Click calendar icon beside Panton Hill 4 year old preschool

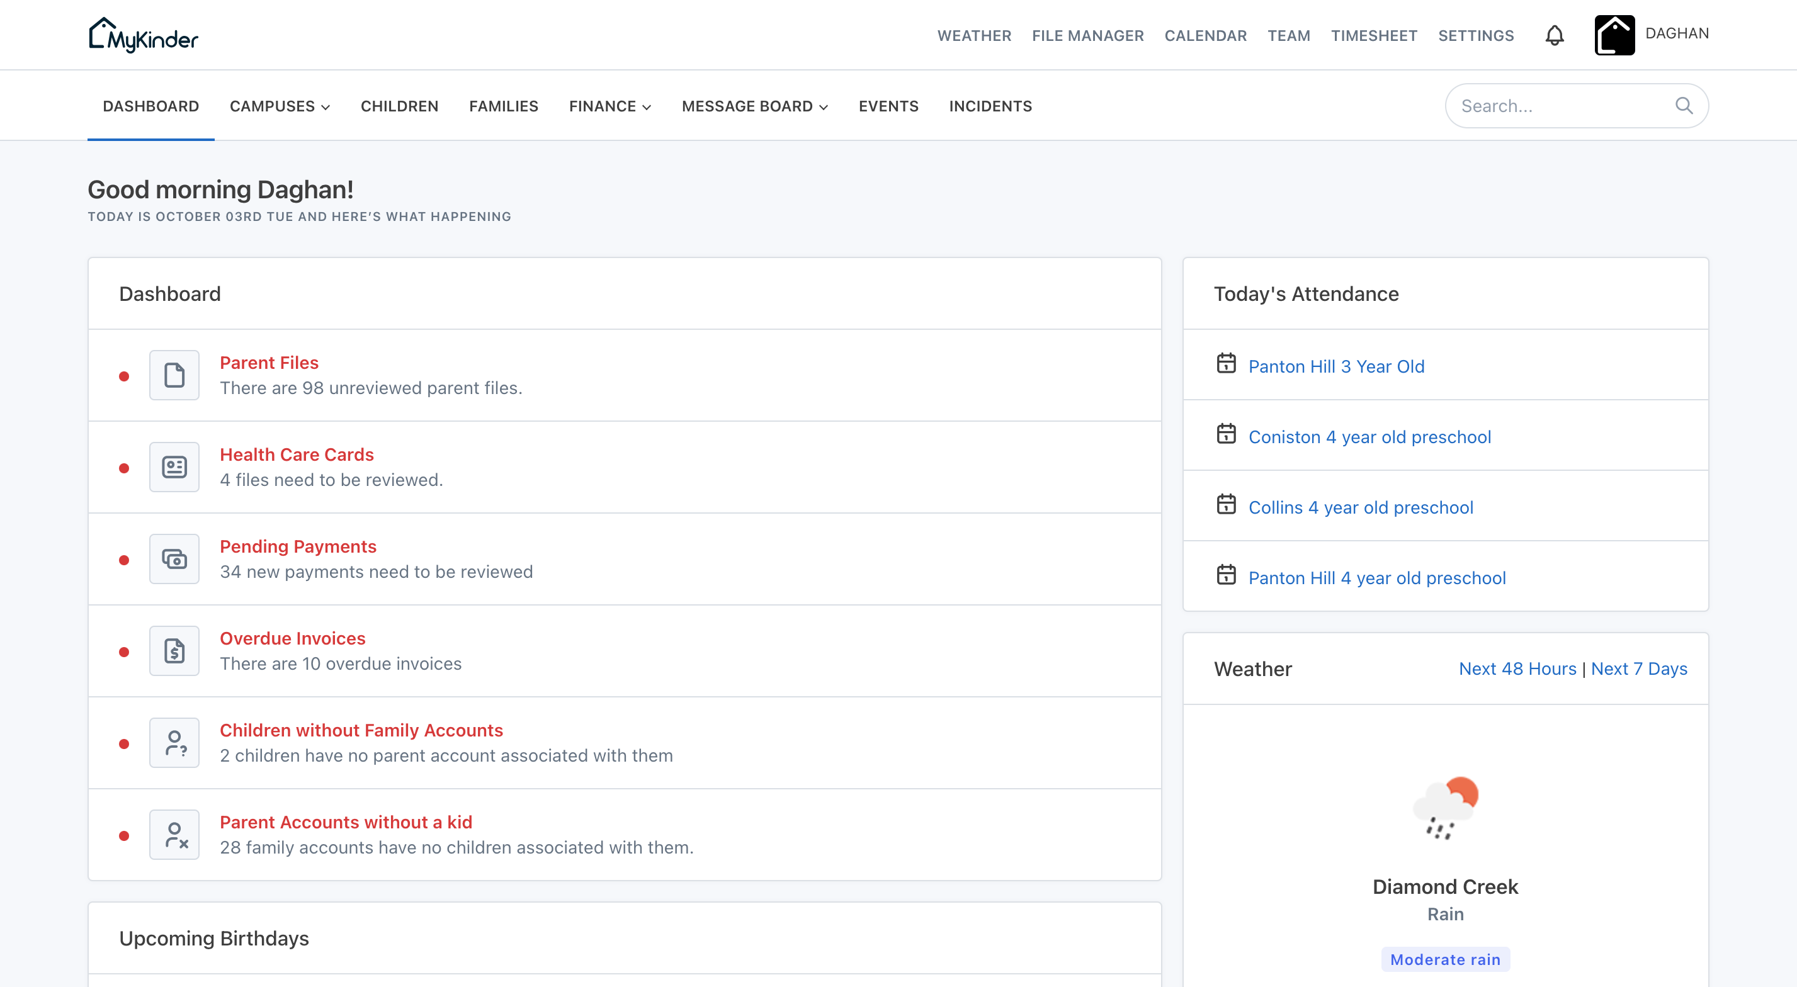click(x=1226, y=575)
